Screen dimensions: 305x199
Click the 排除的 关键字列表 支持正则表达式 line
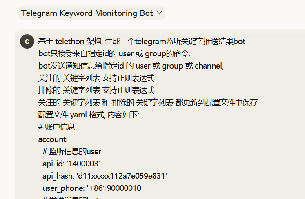pos(96,91)
